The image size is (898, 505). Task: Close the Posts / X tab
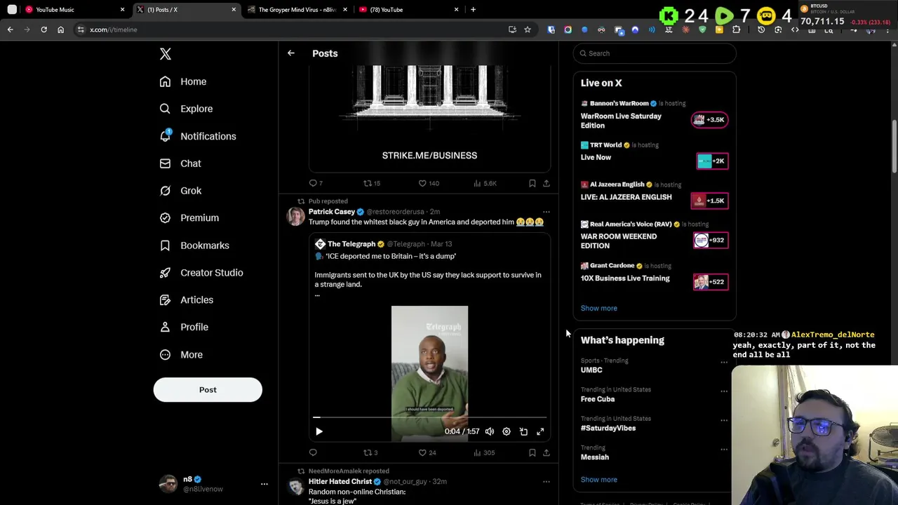[234, 10]
